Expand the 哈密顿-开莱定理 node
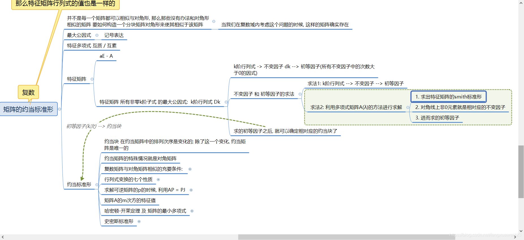The image size is (524, 240). [x=192, y=211]
